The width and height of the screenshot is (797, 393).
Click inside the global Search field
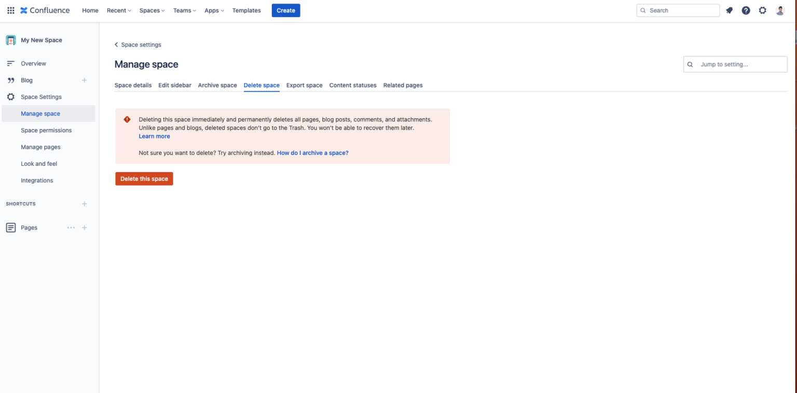click(678, 10)
